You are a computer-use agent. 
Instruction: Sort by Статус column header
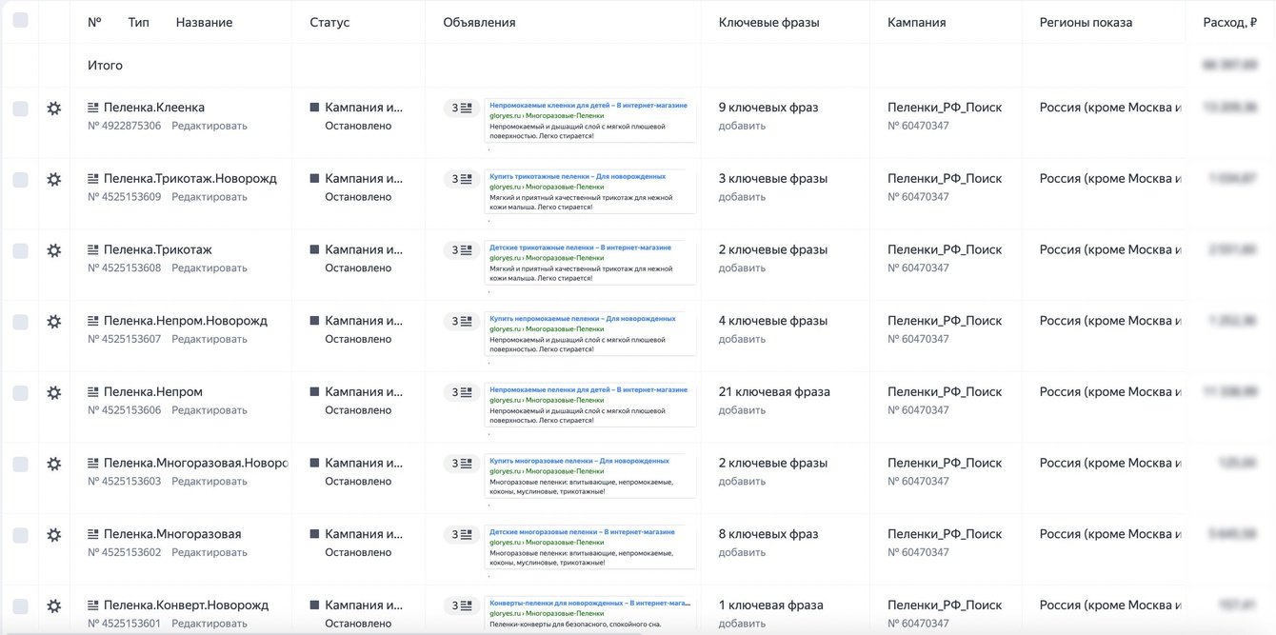[x=329, y=22]
